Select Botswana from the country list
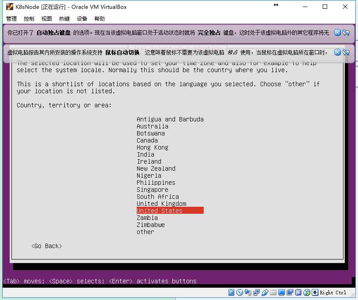This screenshot has height=300, width=358. (x=151, y=133)
